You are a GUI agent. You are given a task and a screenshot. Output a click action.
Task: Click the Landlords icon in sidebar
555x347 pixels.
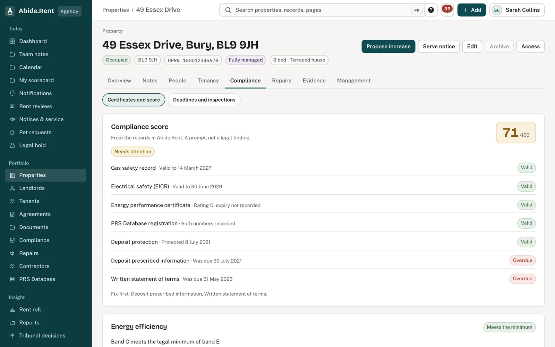(x=12, y=188)
